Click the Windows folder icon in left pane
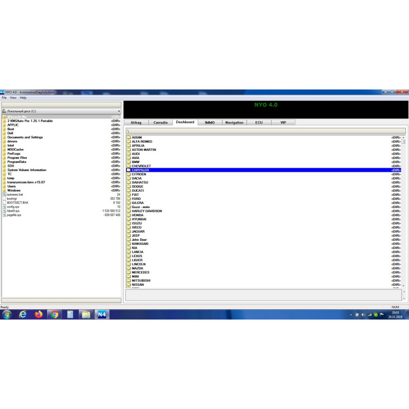The height and width of the screenshot is (409, 409). coord(4,191)
